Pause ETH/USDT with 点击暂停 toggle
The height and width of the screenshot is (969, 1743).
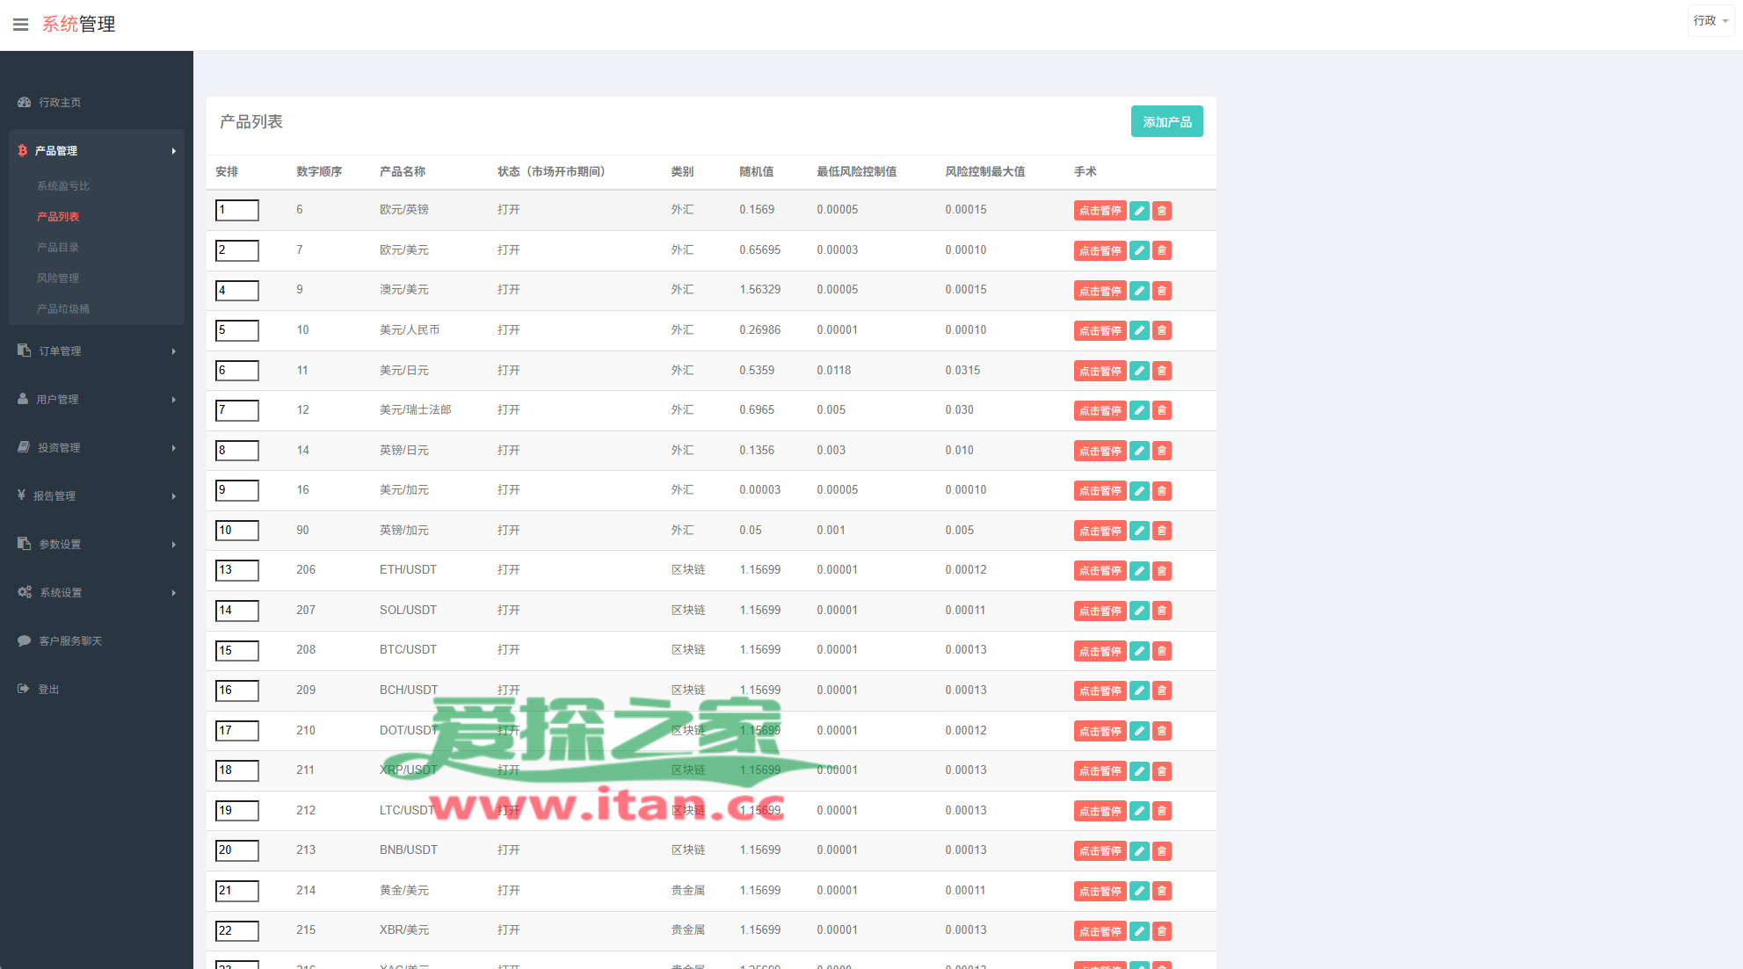point(1100,571)
